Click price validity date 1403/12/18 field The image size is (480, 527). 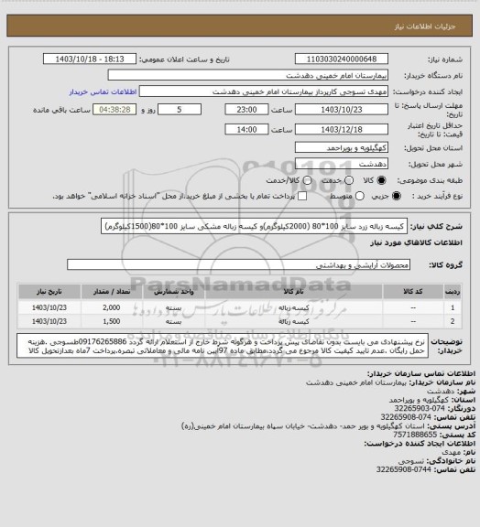[342, 129]
